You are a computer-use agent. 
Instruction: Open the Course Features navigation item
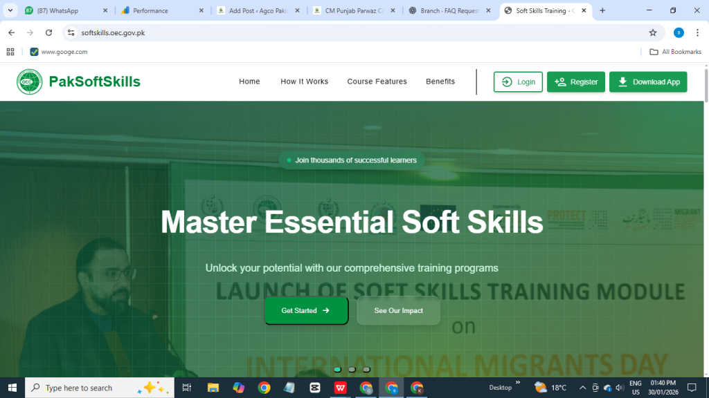pos(377,82)
